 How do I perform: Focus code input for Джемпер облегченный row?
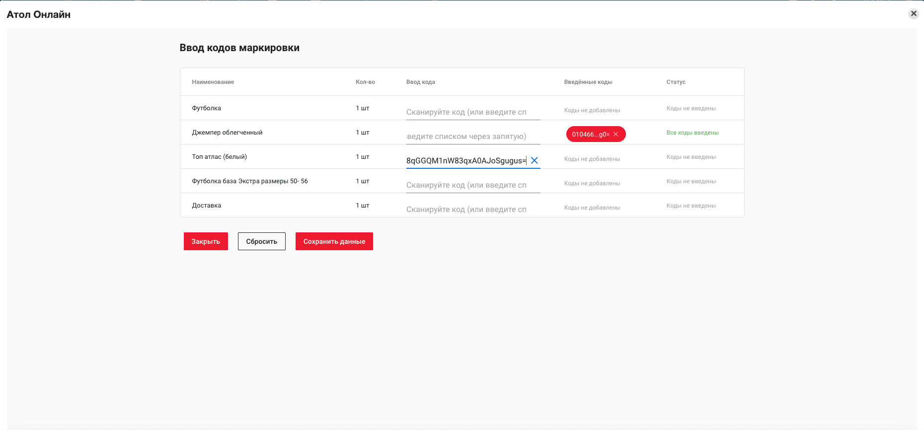pyautogui.click(x=473, y=136)
